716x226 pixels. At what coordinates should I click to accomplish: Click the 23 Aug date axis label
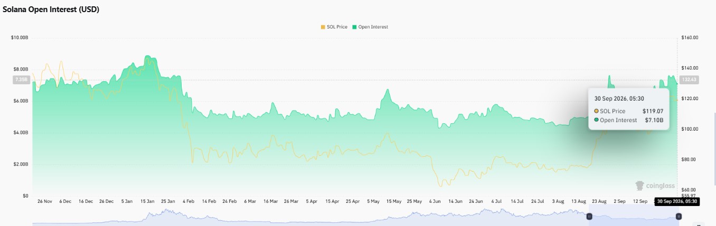point(599,201)
